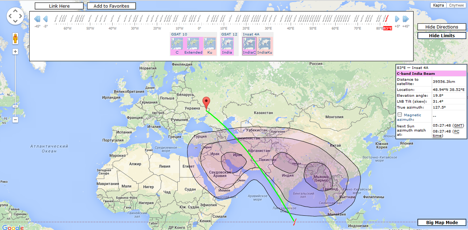The height and width of the screenshot is (230, 468).
Task: Switch map to Спутник satellite view
Action: click(456, 5)
